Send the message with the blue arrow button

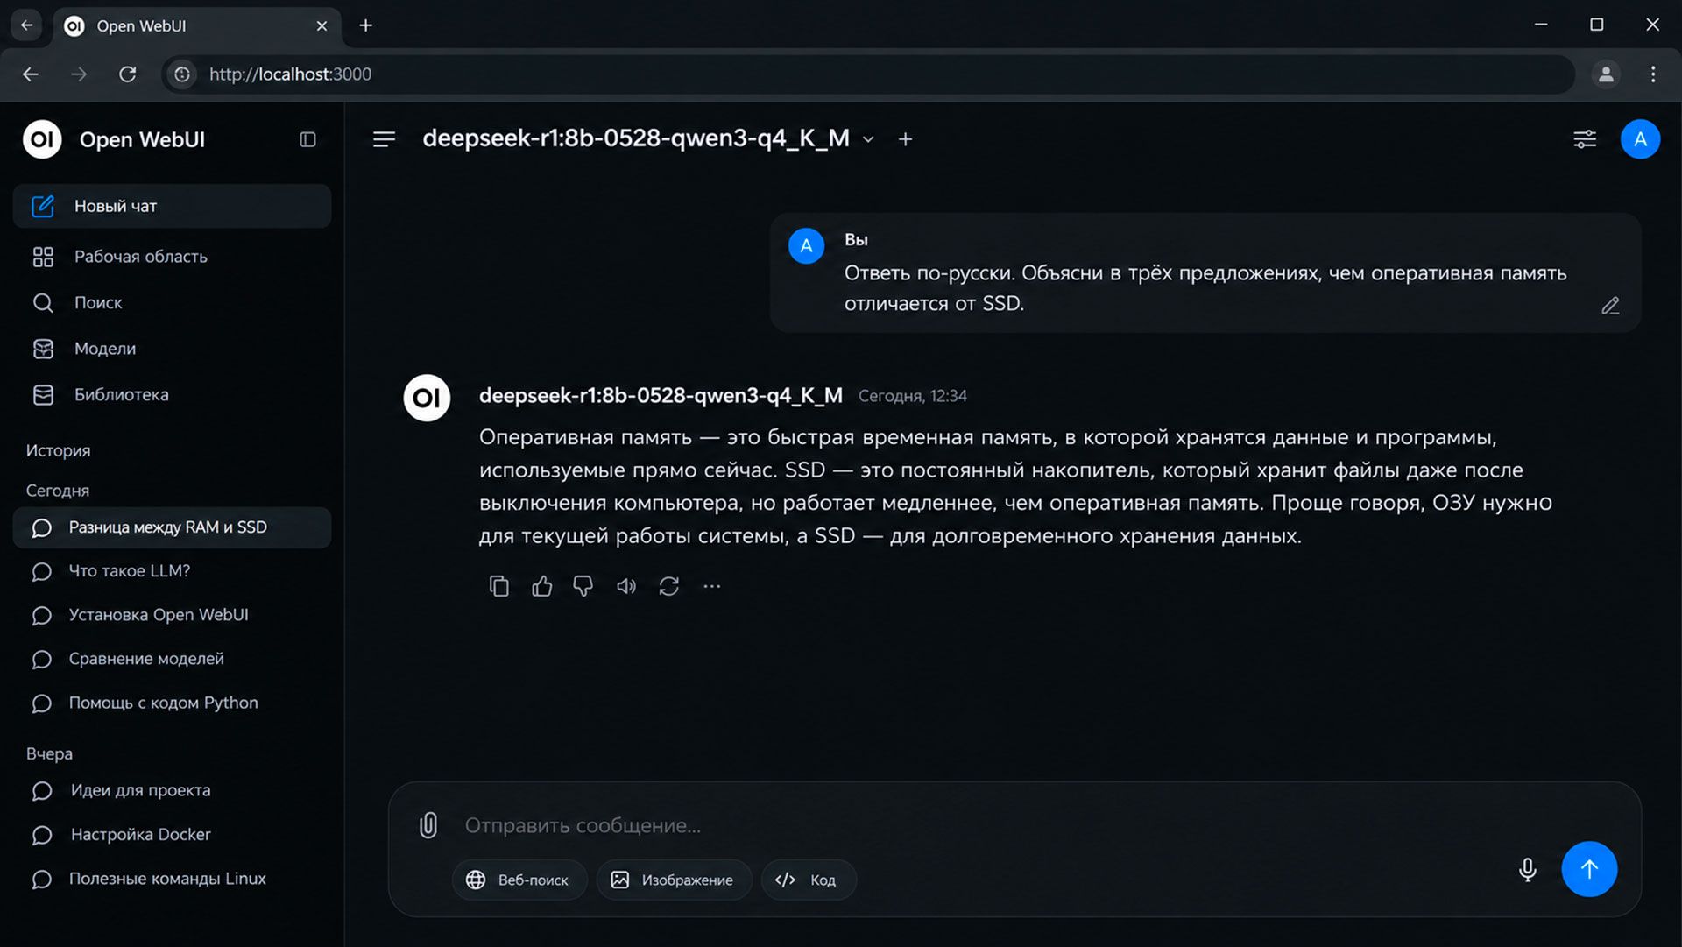tap(1589, 869)
